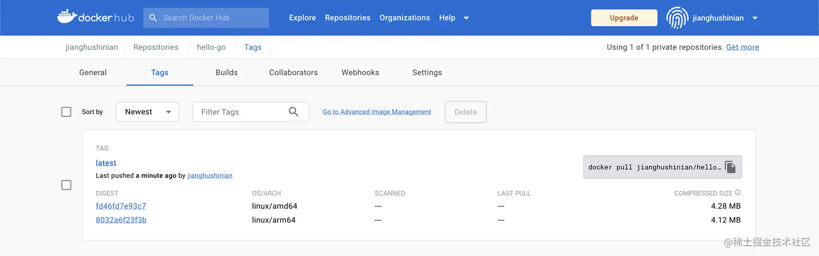
Task: Click the Get more repositories link
Action: click(743, 47)
